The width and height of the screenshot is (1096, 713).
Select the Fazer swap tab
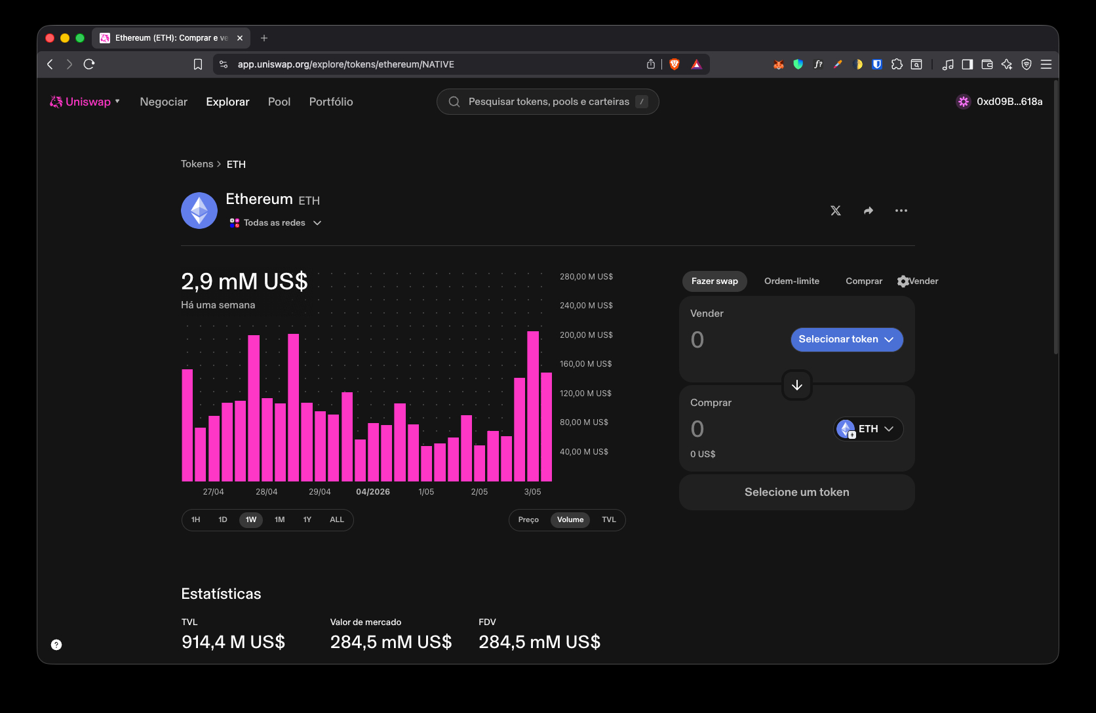[x=714, y=281]
